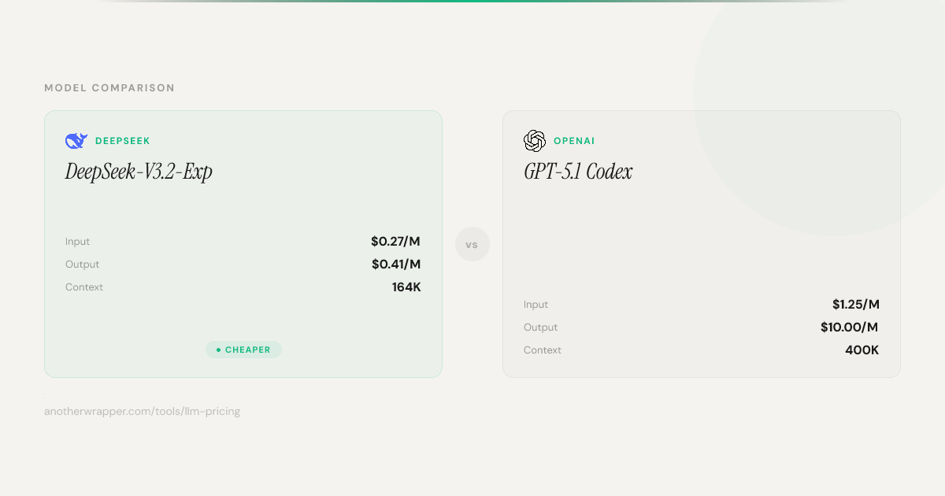
Task: Click the DeepSeek whale logo icon
Action: coord(75,140)
